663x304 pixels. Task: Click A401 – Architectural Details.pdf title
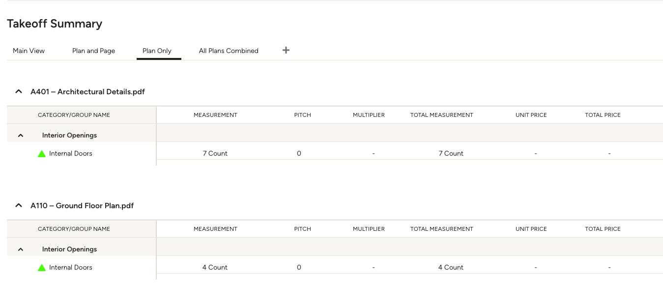click(87, 92)
